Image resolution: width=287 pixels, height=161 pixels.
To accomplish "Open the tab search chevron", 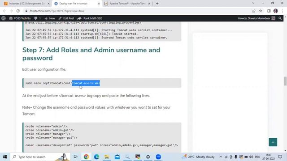I will pyautogui.click(x=253, y=3).
